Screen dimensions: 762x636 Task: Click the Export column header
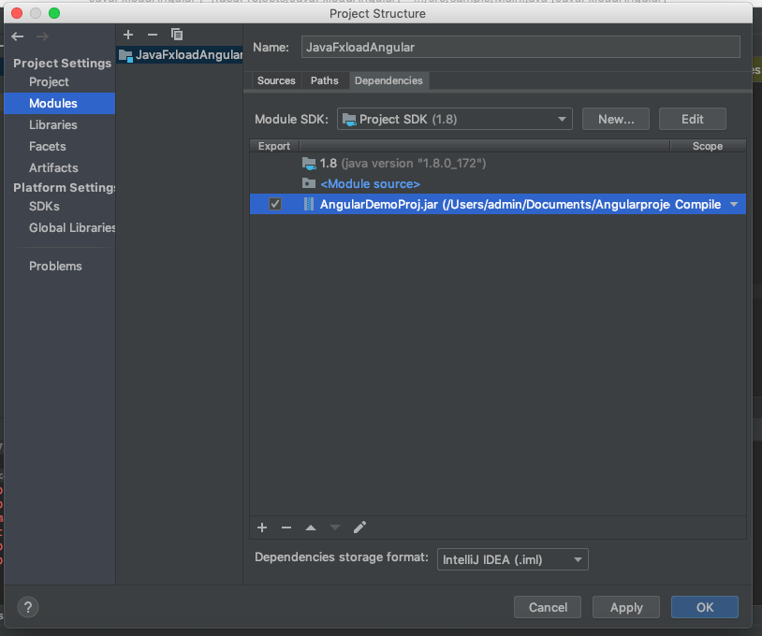(274, 146)
